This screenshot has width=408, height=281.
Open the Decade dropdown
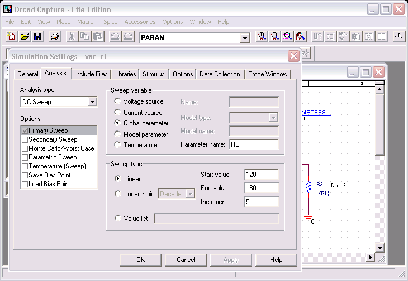pyautogui.click(x=191, y=194)
